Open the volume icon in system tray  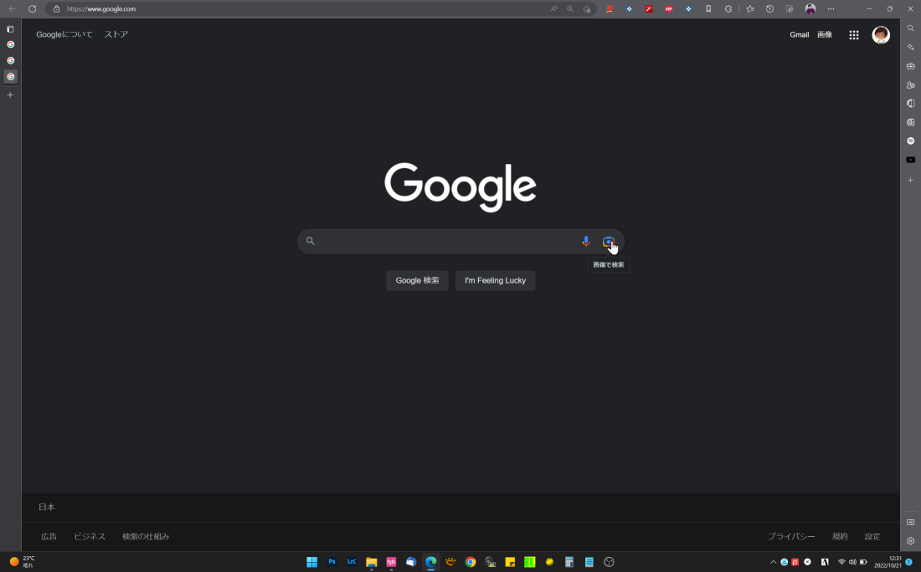coord(852,561)
